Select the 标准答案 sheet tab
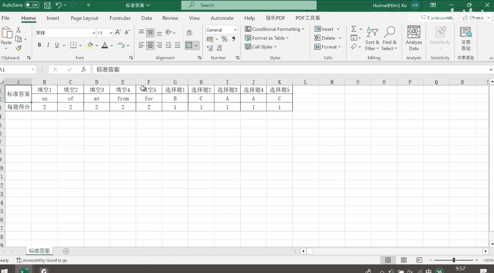The height and width of the screenshot is (273, 494). click(x=40, y=251)
